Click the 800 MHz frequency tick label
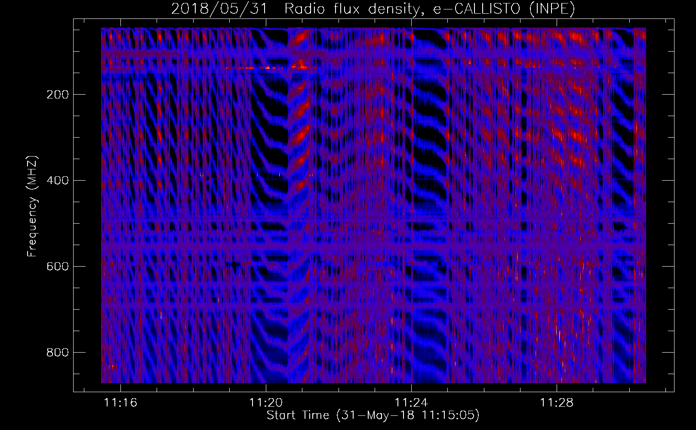 57,352
